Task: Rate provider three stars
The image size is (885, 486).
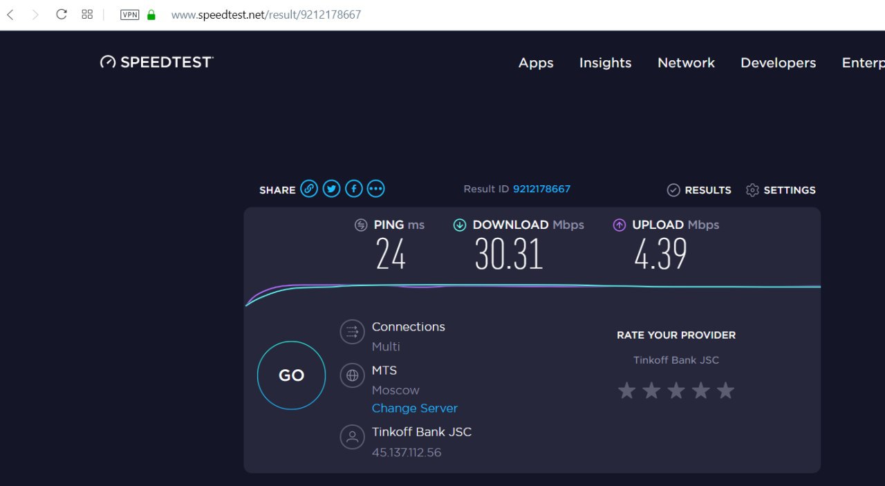Action: (x=676, y=391)
